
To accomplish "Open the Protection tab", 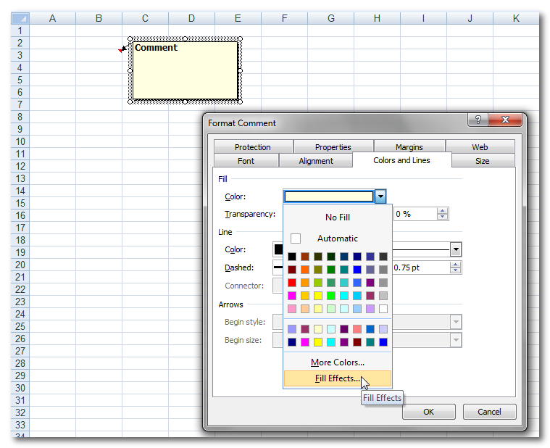I will [252, 147].
